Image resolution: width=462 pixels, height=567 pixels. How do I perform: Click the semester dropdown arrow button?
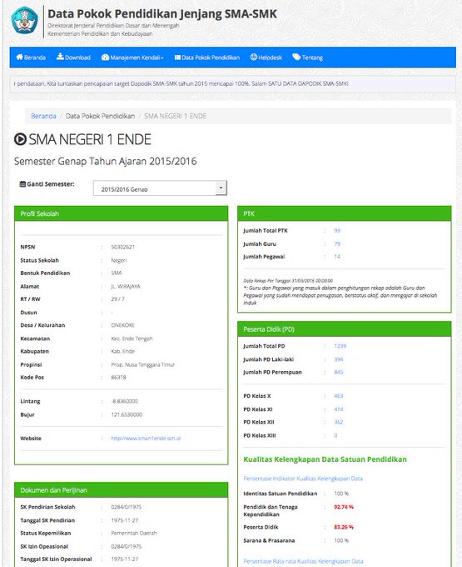pyautogui.click(x=221, y=188)
